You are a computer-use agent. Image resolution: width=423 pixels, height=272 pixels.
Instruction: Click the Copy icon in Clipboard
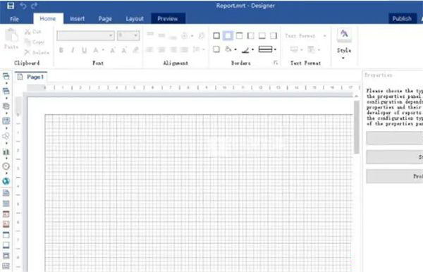click(x=27, y=42)
